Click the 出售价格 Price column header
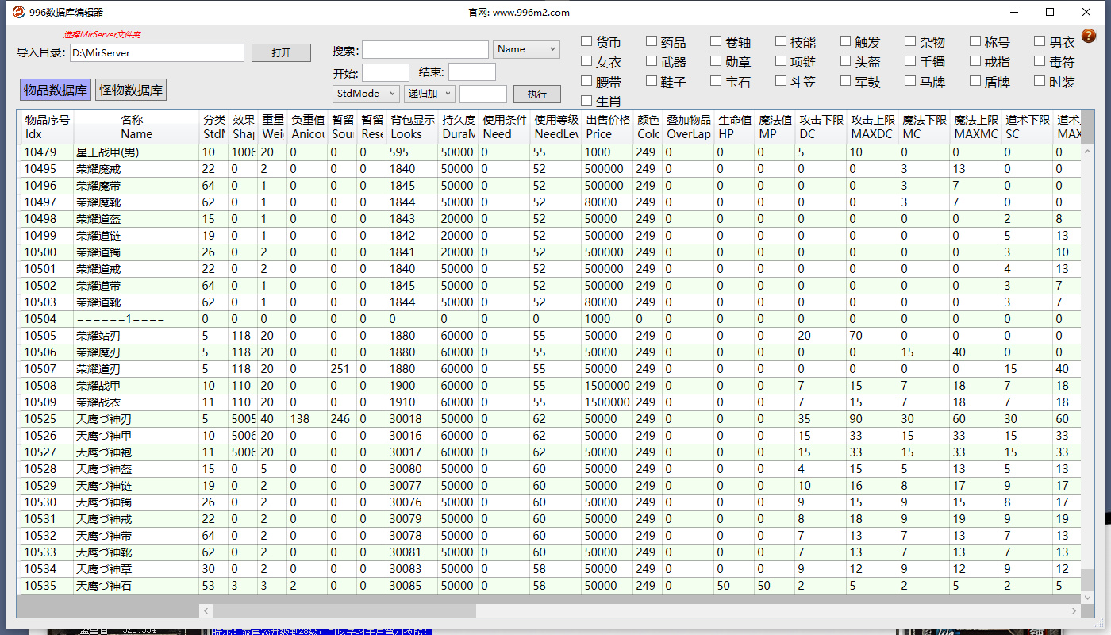The height and width of the screenshot is (635, 1111). tap(608, 127)
